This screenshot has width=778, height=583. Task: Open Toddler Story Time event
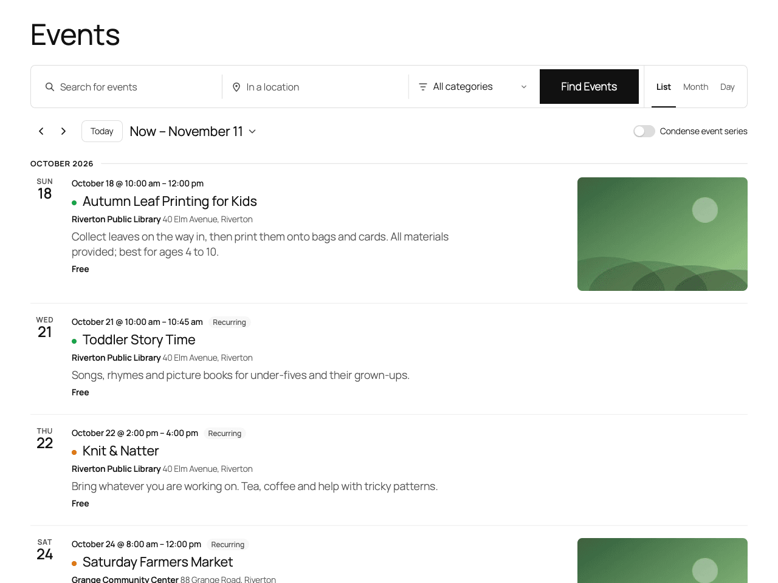(x=139, y=340)
